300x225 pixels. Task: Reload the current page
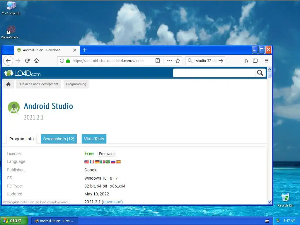(27, 61)
